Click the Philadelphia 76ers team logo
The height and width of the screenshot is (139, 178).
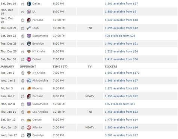tap(29, 80)
